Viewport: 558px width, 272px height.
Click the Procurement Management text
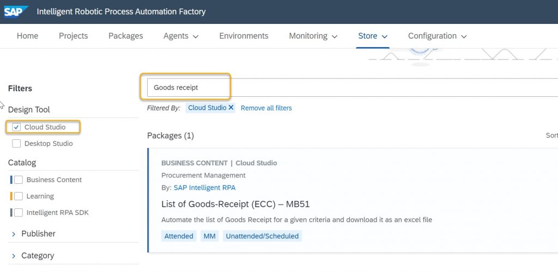pos(204,175)
